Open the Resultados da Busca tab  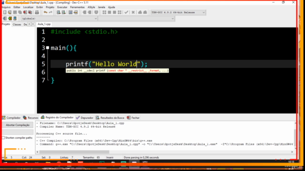(110, 118)
